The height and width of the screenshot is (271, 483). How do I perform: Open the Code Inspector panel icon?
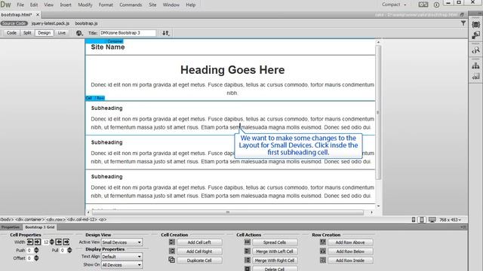click(x=475, y=50)
